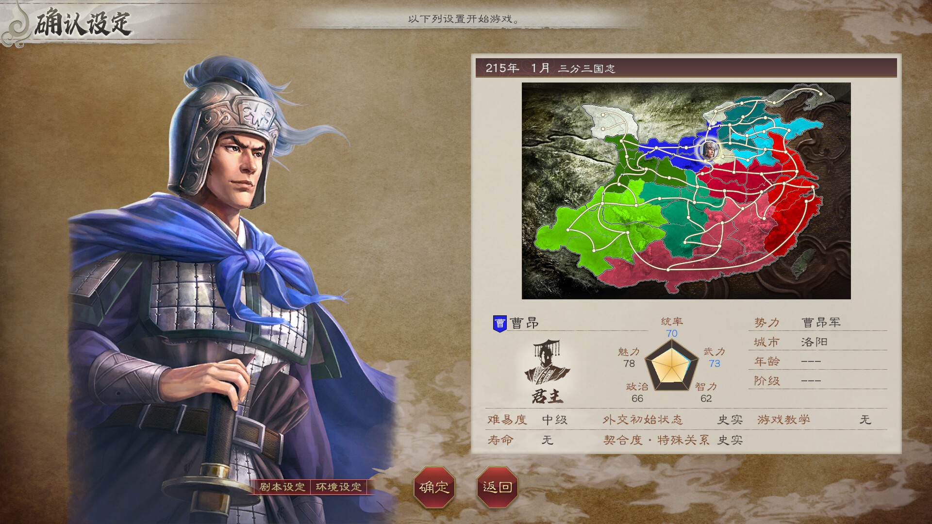Click the 契合度·特殊关系 setting row

[673, 440]
